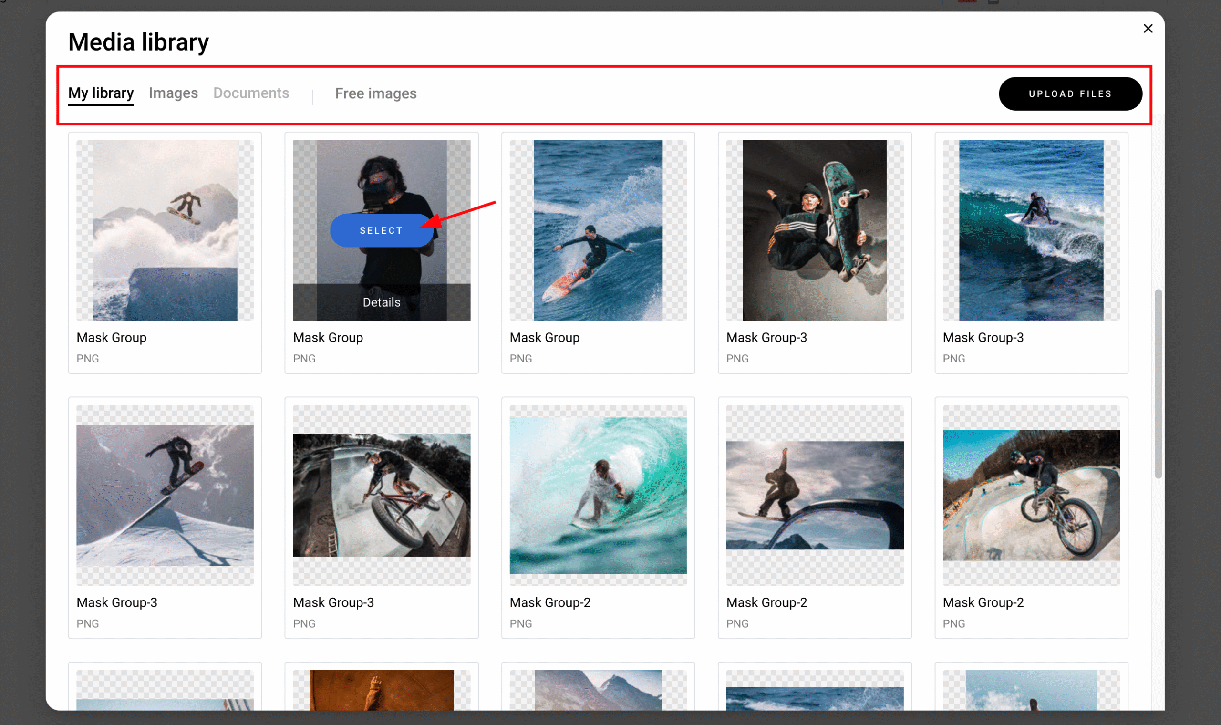Choose the BMX rider in bowl thumbnail
The image size is (1221, 725).
[x=1031, y=495]
